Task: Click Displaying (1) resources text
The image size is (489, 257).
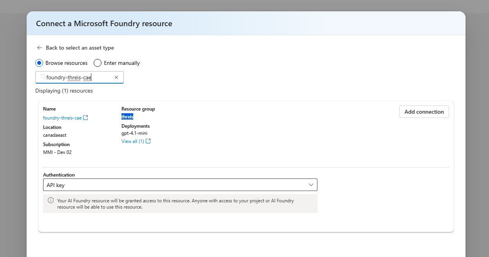Action: tap(64, 91)
